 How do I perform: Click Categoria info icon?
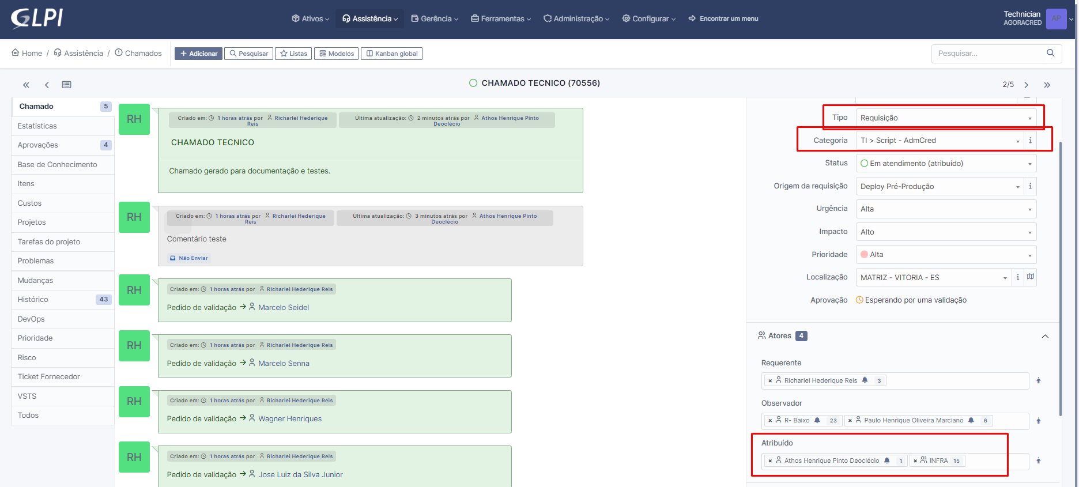[x=1030, y=140]
